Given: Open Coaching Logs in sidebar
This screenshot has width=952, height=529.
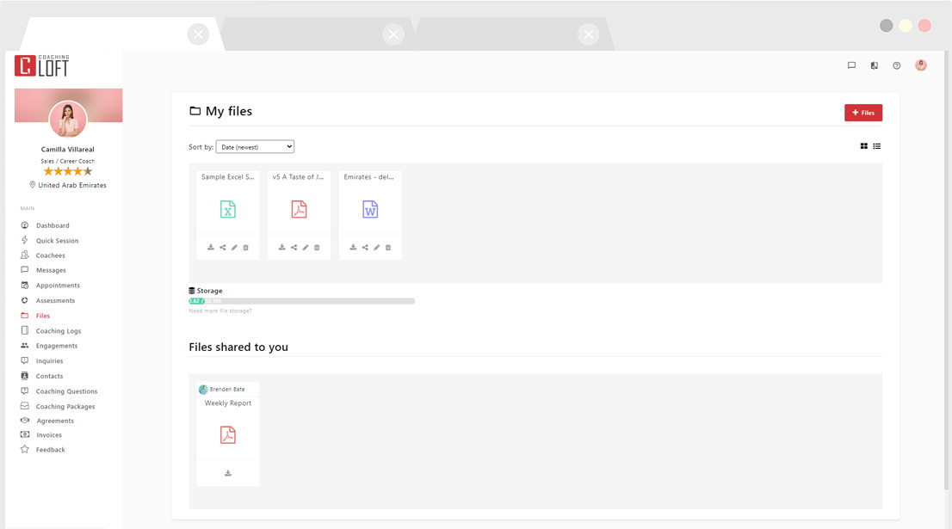Looking at the screenshot, I should 59,331.
